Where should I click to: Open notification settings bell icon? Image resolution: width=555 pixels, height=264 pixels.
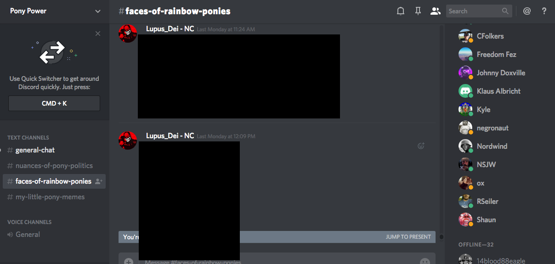click(401, 11)
